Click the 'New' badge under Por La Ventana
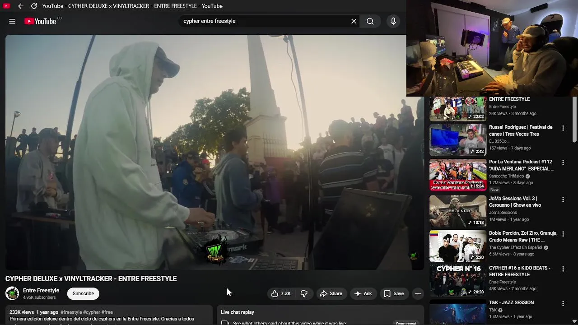The image size is (578, 325). tap(494, 190)
